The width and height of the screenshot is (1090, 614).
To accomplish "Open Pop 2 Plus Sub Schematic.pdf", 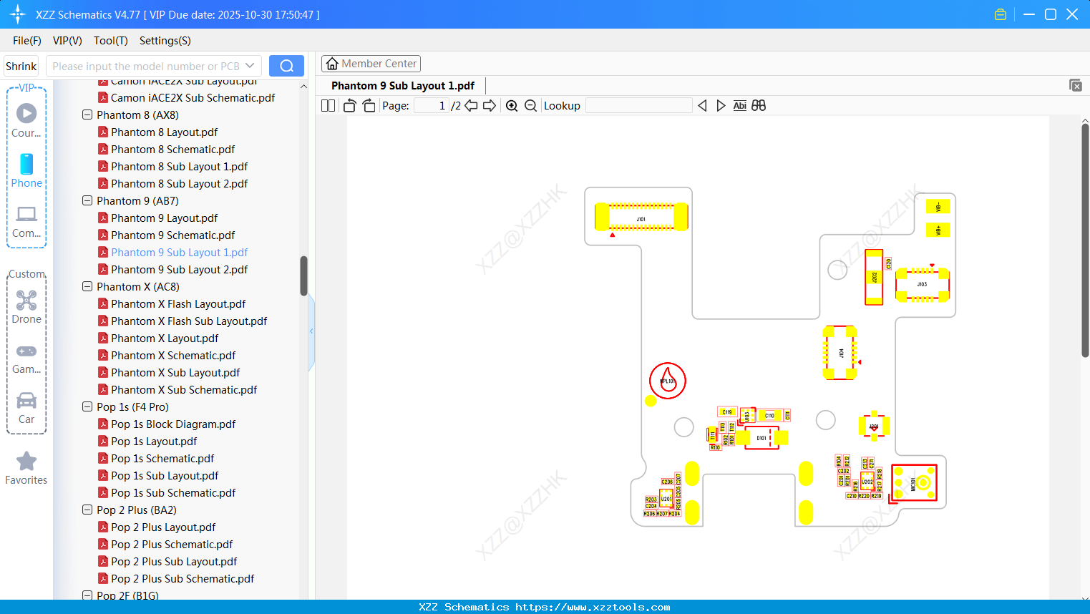I will 183,578.
